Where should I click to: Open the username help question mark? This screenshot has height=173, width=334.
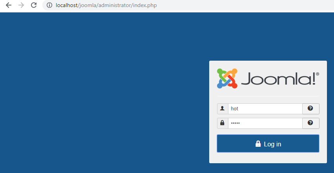click(310, 109)
